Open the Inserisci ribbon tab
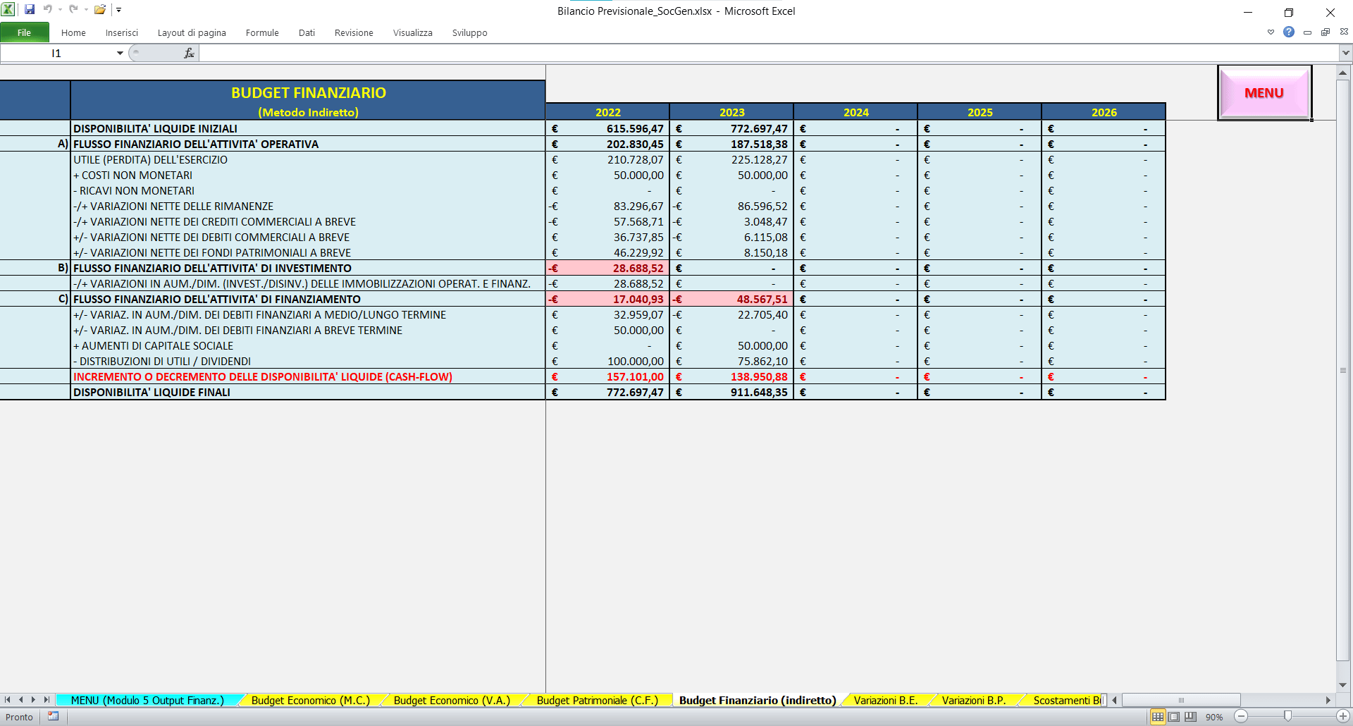 [x=122, y=32]
